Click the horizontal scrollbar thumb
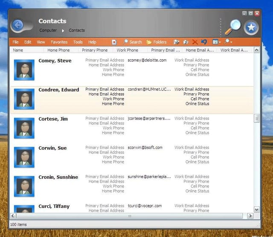 click(x=129, y=216)
